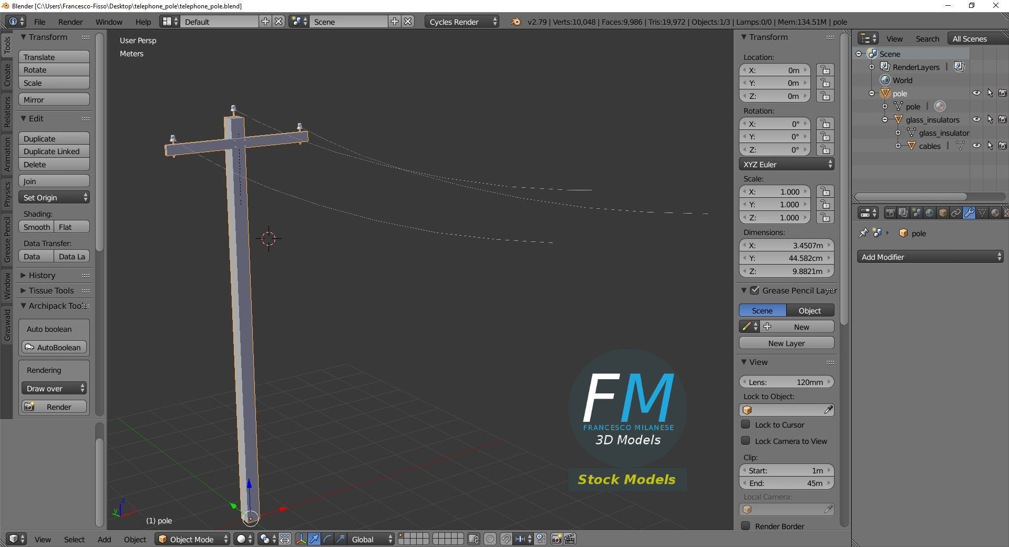Click the pole material sphere icon in outliner
Viewport: 1009px width, 547px height.
click(x=940, y=106)
